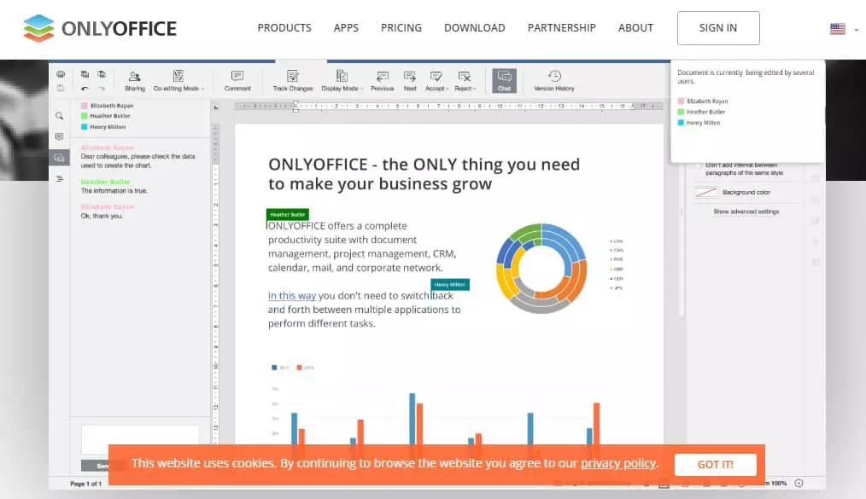Check "Don't add interval between paragraphs" box
Screen dimensions: 866x499
pyautogui.click(x=698, y=165)
